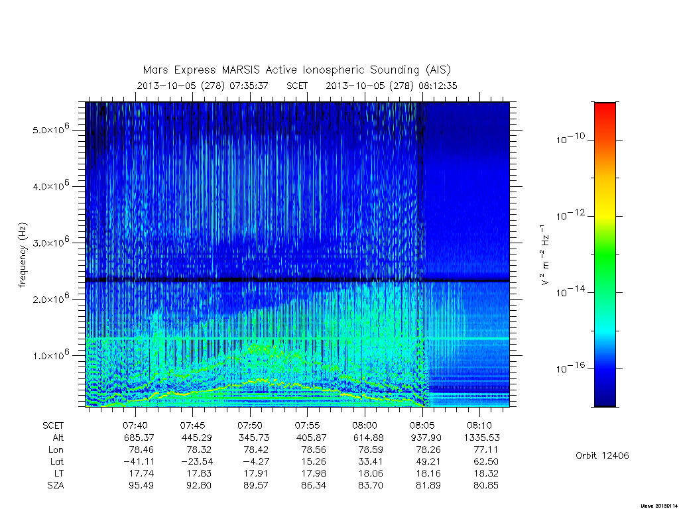679x509 pixels.
Task: Click the end time 08:12:35 label
Action: tap(438, 85)
